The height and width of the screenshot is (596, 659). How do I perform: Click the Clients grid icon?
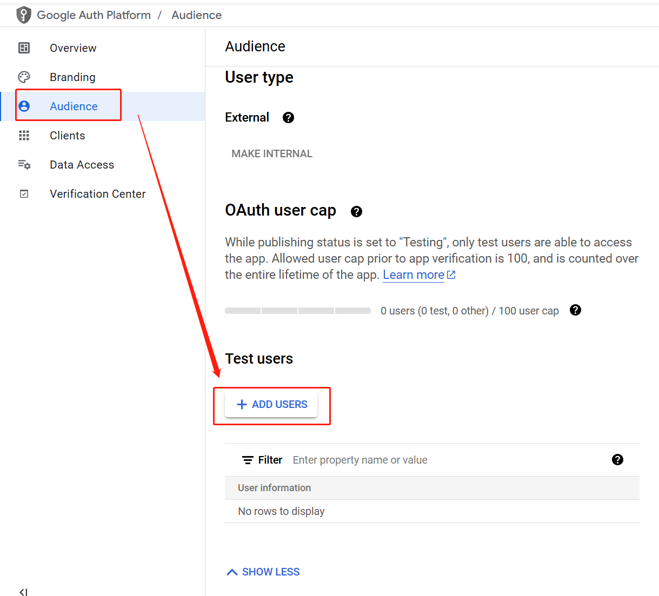point(24,135)
